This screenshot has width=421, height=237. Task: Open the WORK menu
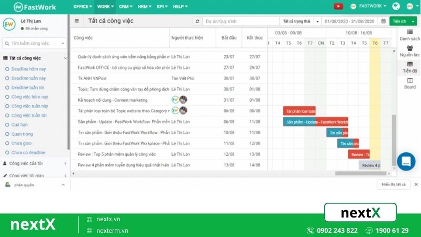pyautogui.click(x=105, y=6)
